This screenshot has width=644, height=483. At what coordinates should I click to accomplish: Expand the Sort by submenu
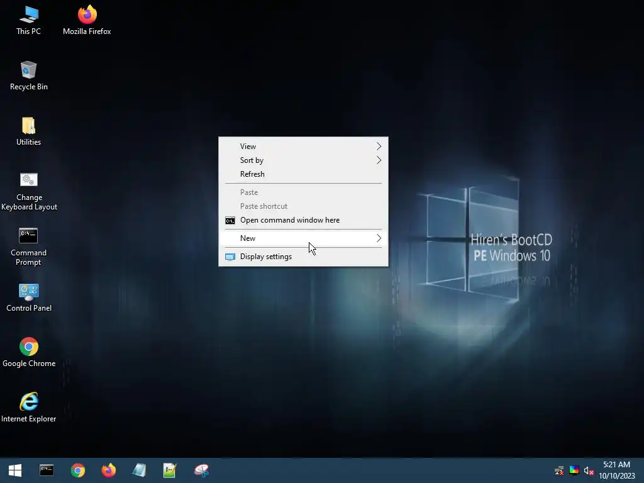point(303,160)
